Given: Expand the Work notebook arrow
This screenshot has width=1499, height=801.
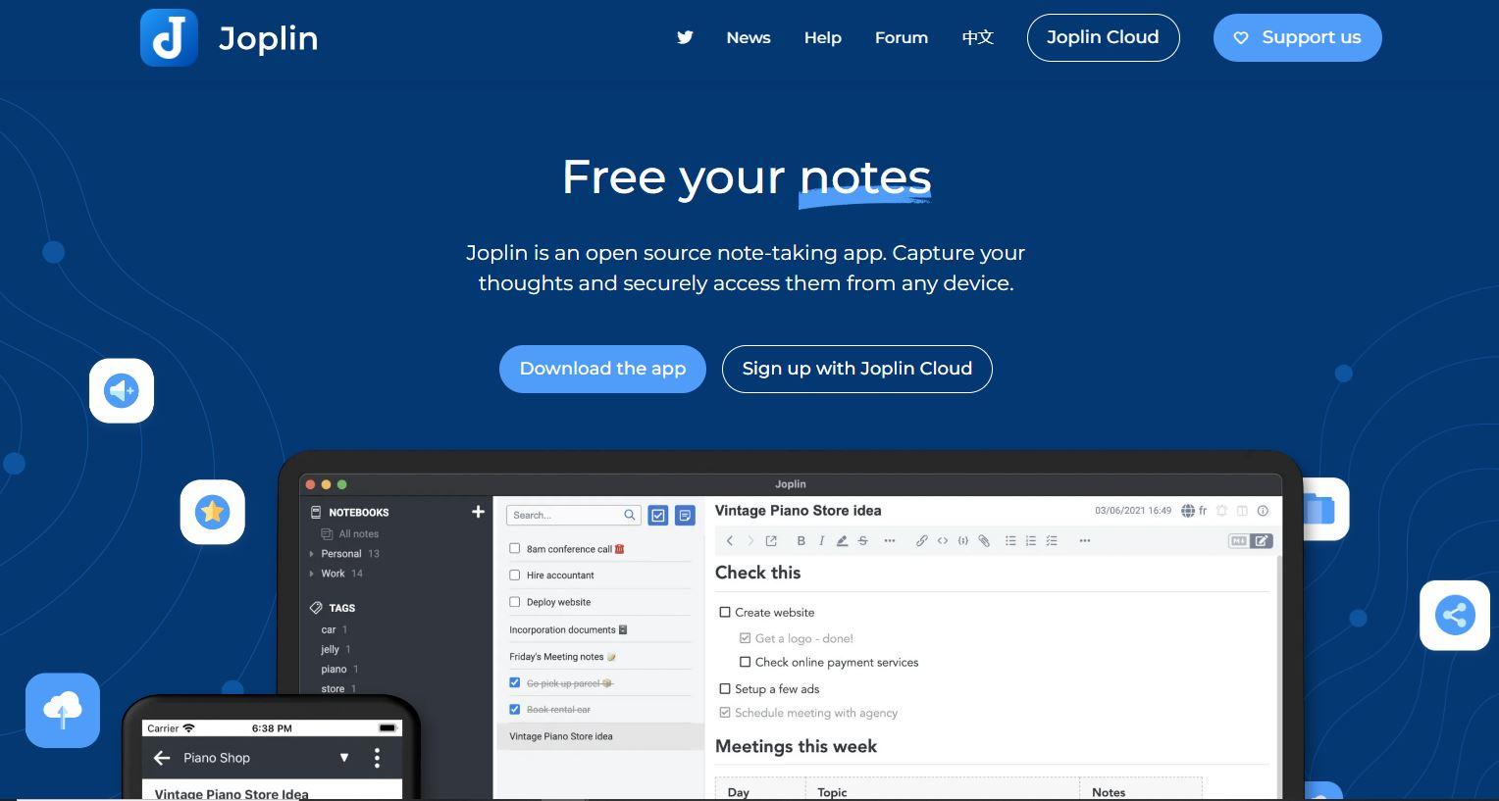Looking at the screenshot, I should click(x=312, y=574).
